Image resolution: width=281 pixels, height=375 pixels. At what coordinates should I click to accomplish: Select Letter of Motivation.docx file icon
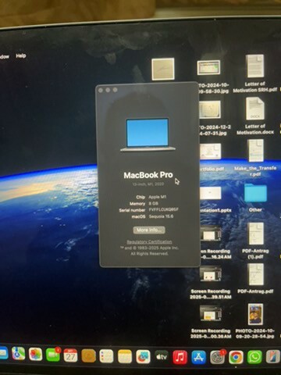[x=255, y=109]
